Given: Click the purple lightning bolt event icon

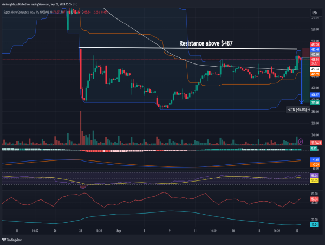Looking at the screenshot, I should [301, 141].
